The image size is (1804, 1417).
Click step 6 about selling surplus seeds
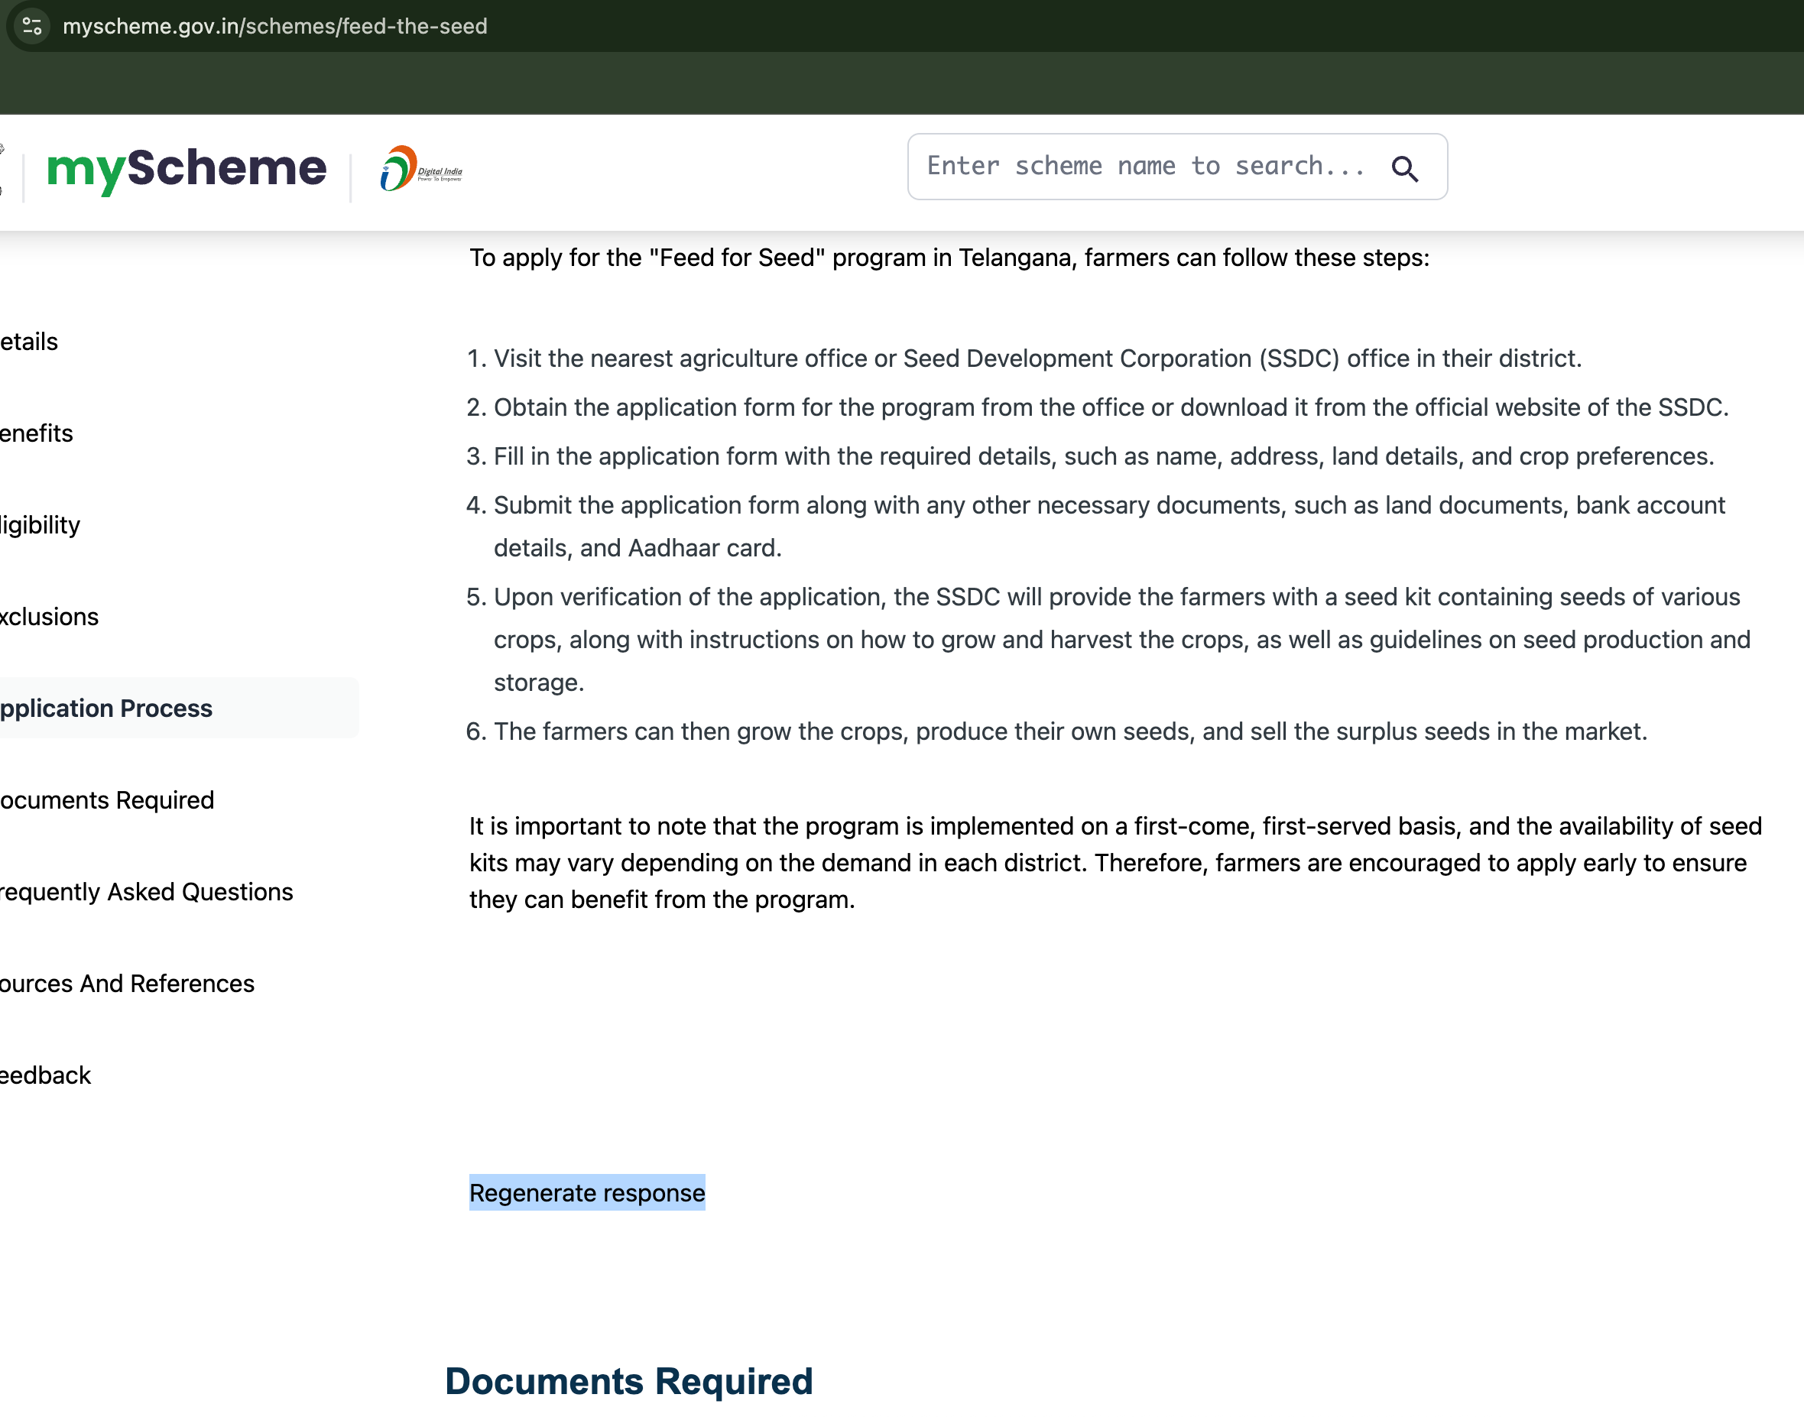click(1069, 731)
